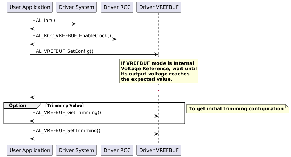Select the Option fragment label

(x=22, y=105)
